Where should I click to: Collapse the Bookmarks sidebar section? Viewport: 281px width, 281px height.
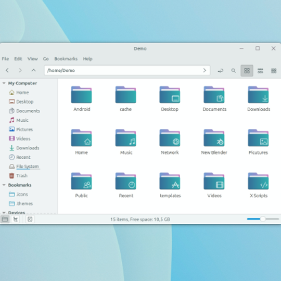(x=4, y=185)
